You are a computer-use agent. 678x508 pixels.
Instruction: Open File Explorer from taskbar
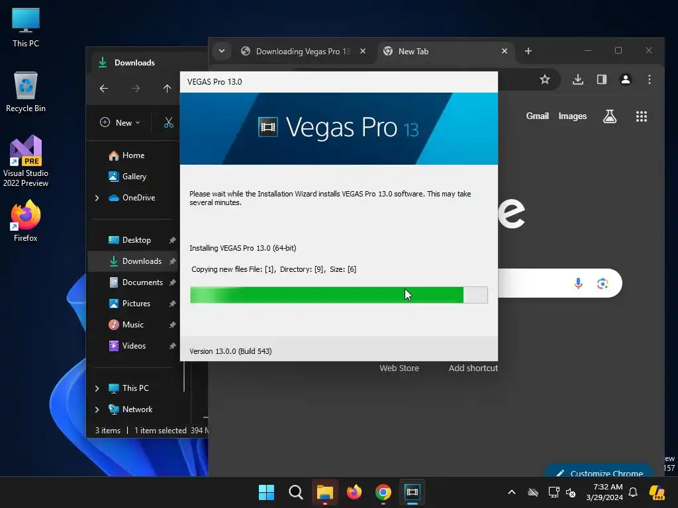point(324,492)
